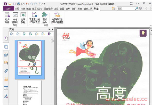Insert page icon with plus badge
152x106 pixels.
click(37, 34)
